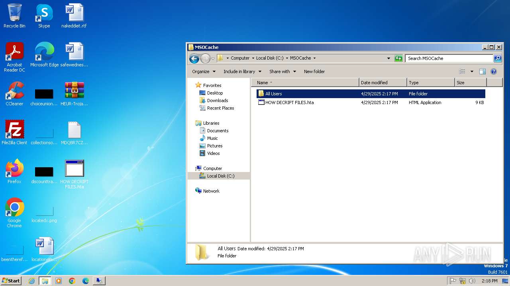Open Videos library in sidebar

(x=213, y=153)
